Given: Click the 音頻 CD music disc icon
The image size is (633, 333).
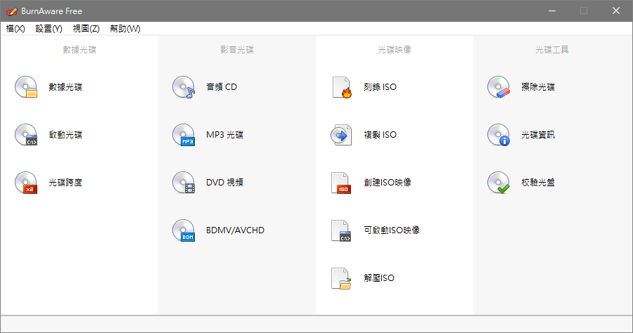Looking at the screenshot, I should pos(183,87).
